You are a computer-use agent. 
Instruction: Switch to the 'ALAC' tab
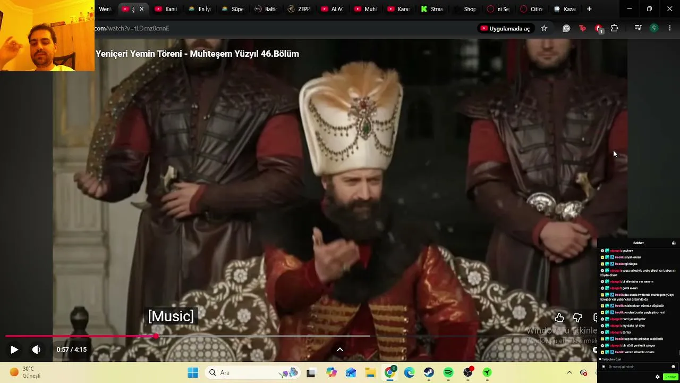pyautogui.click(x=332, y=9)
